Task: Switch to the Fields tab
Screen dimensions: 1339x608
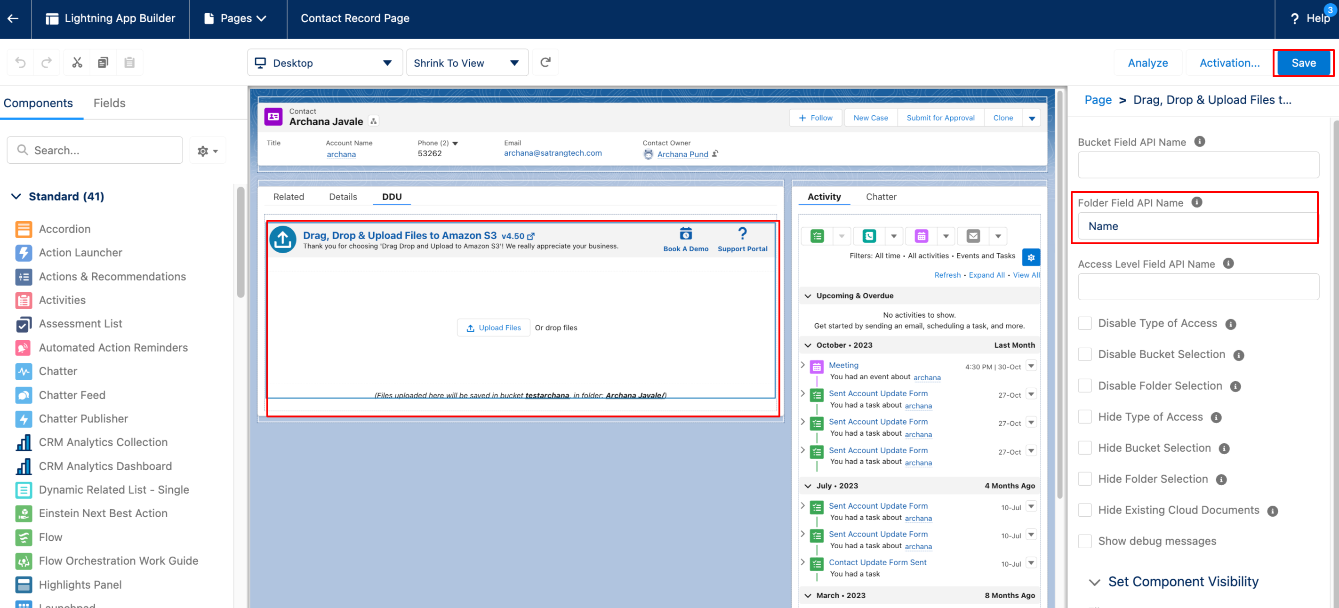Action: point(109,103)
